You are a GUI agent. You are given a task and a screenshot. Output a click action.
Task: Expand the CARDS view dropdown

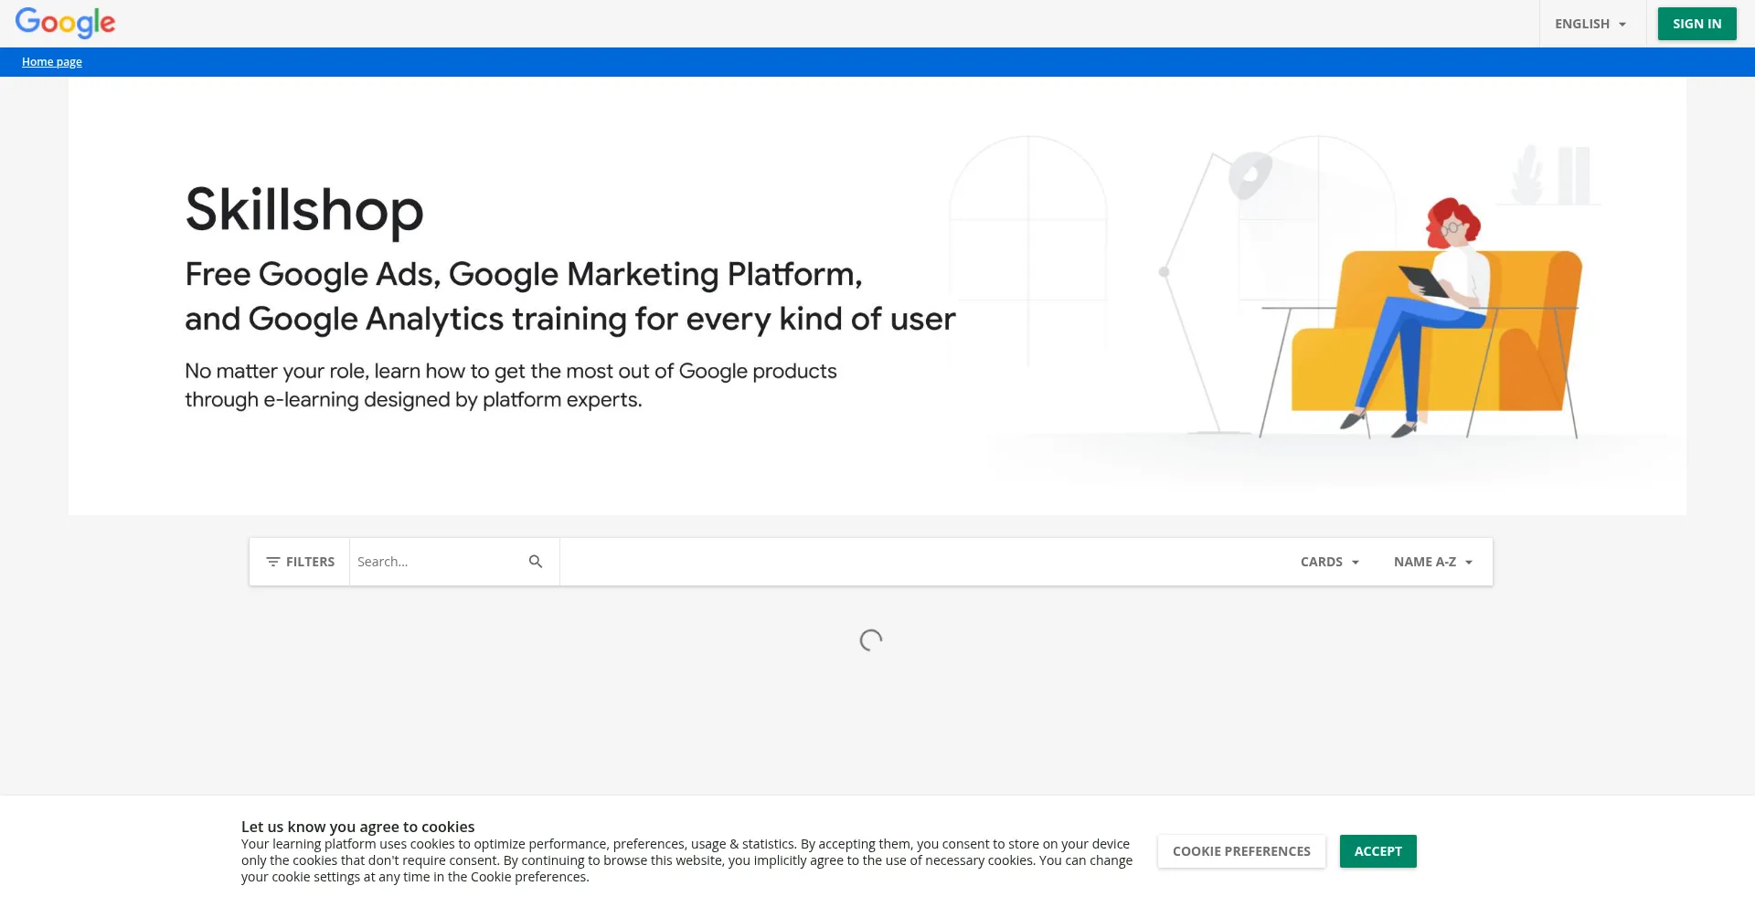point(1329,562)
